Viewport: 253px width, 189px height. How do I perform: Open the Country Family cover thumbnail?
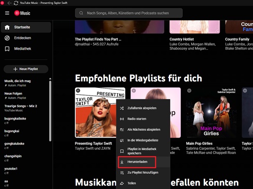239,27
